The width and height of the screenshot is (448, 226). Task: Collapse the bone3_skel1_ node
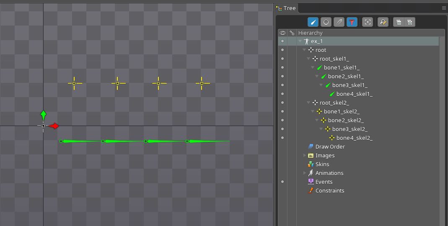coord(321,85)
